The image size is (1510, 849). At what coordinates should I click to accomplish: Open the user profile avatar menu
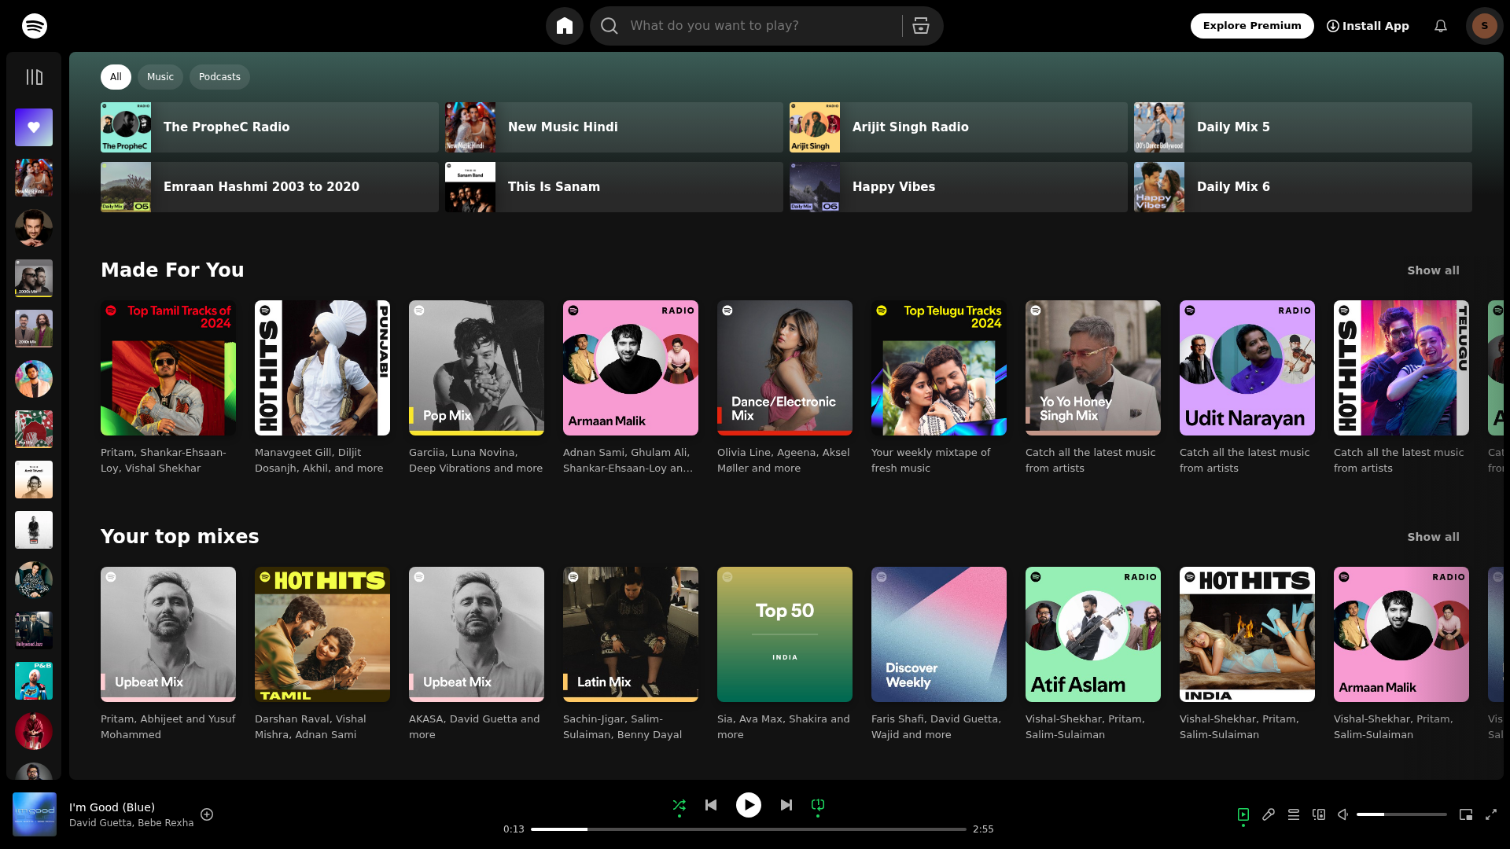pyautogui.click(x=1485, y=26)
